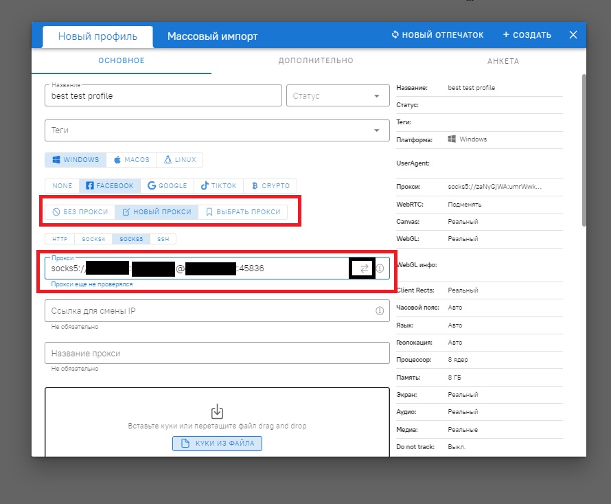Viewport: 611px width, 504px height.
Task: Switch to the Дополнительно tab
Action: click(316, 61)
